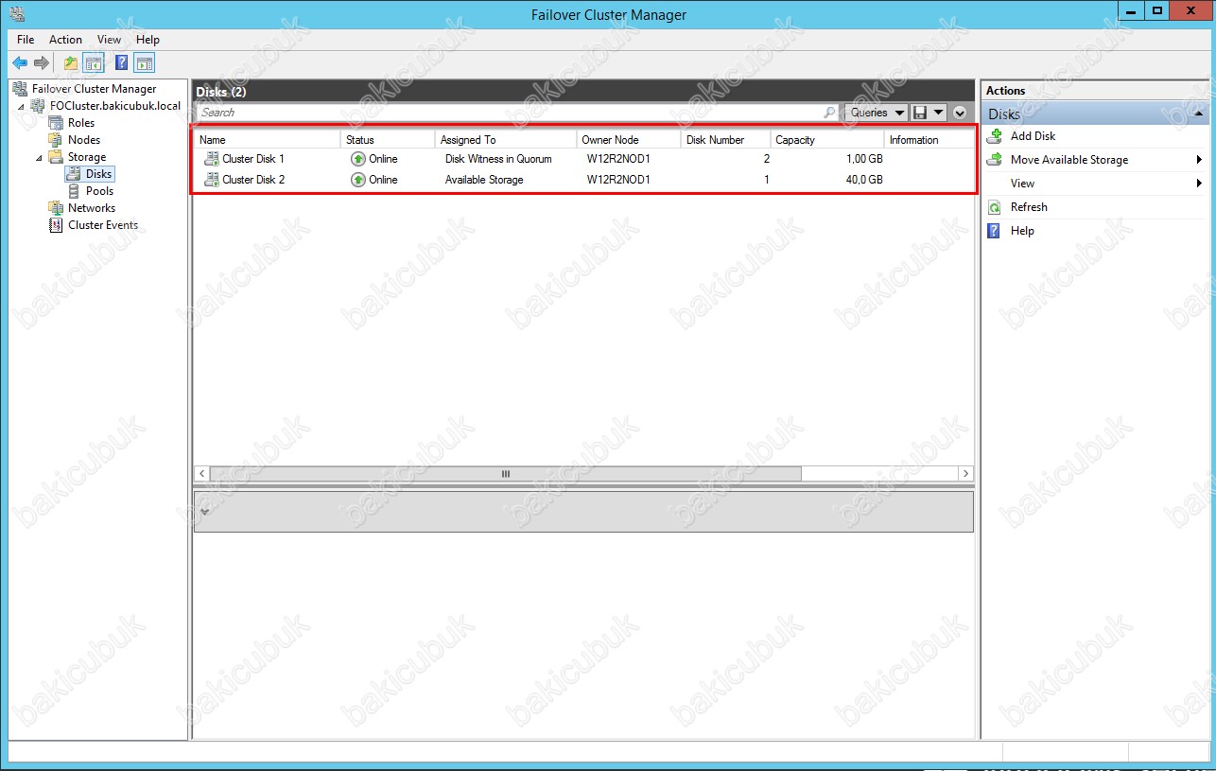Open the Action menu
This screenshot has width=1216, height=771.
[x=66, y=40]
